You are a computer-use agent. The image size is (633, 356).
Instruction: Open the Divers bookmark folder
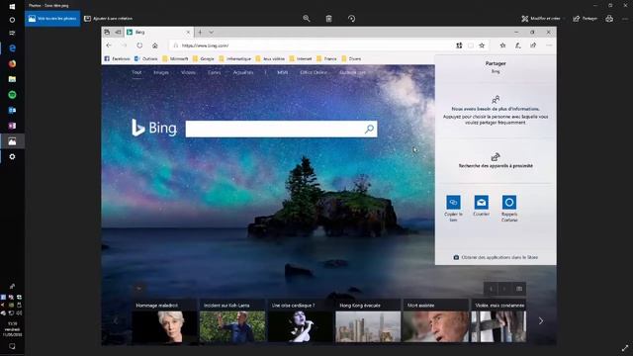pos(351,59)
